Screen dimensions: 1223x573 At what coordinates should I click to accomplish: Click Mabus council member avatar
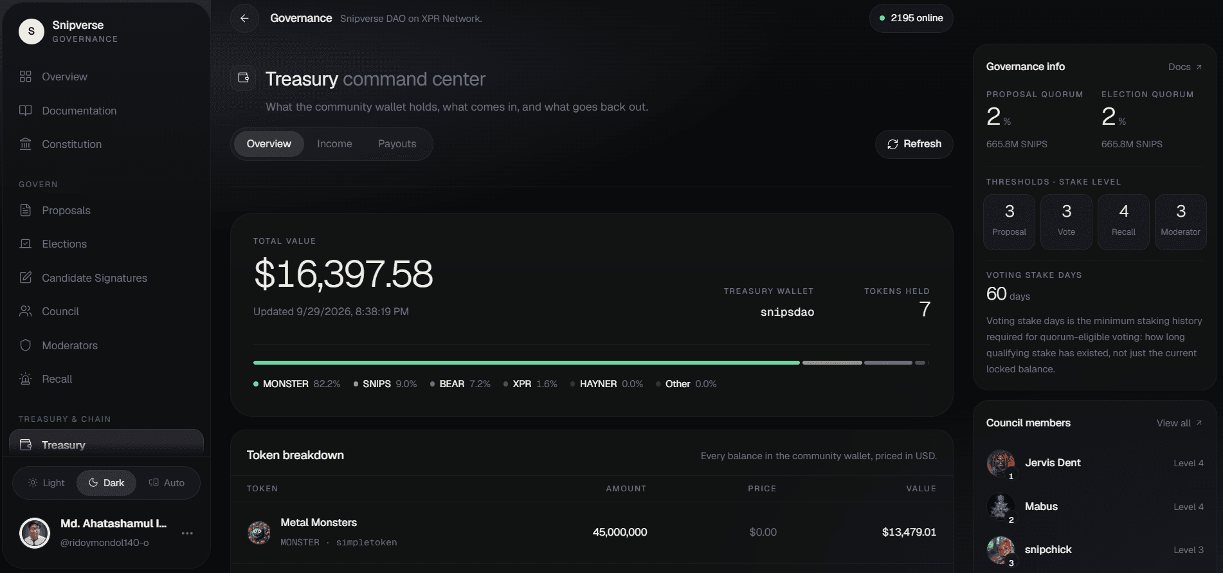[x=1001, y=507]
